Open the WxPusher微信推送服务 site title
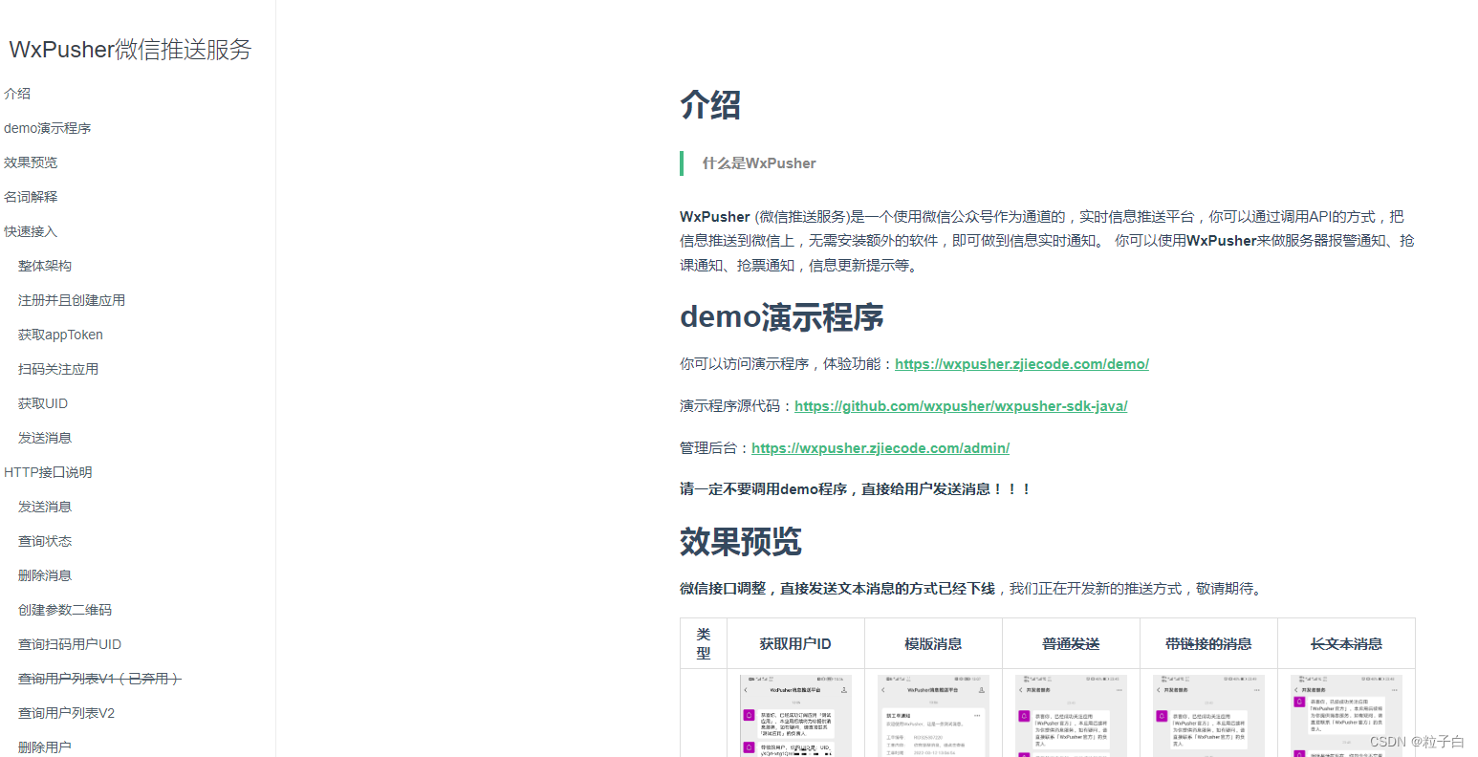1478x757 pixels. tap(130, 50)
